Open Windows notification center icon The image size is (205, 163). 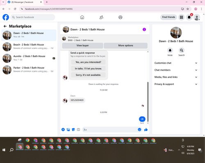pos(200,150)
